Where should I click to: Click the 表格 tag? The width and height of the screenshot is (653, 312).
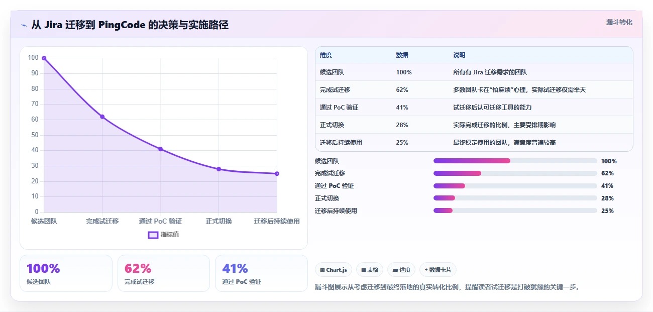tap(370, 270)
